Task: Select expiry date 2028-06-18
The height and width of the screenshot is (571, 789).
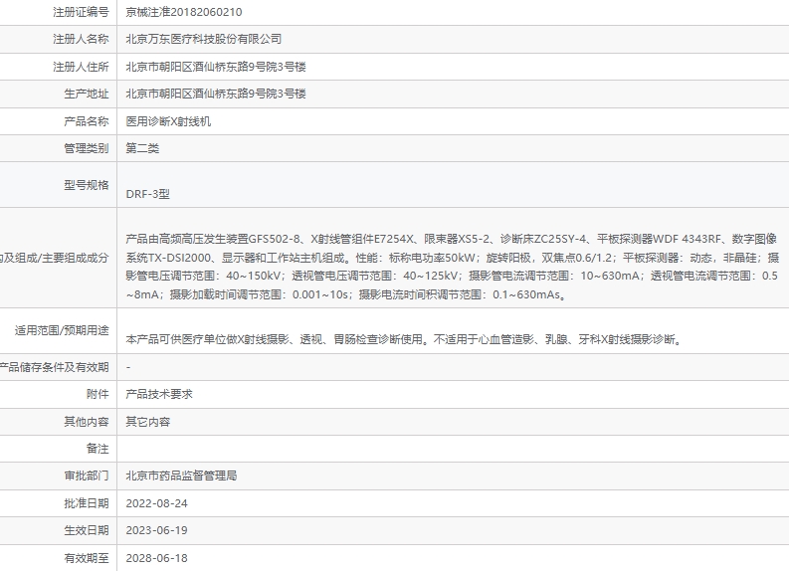Action: (x=156, y=558)
